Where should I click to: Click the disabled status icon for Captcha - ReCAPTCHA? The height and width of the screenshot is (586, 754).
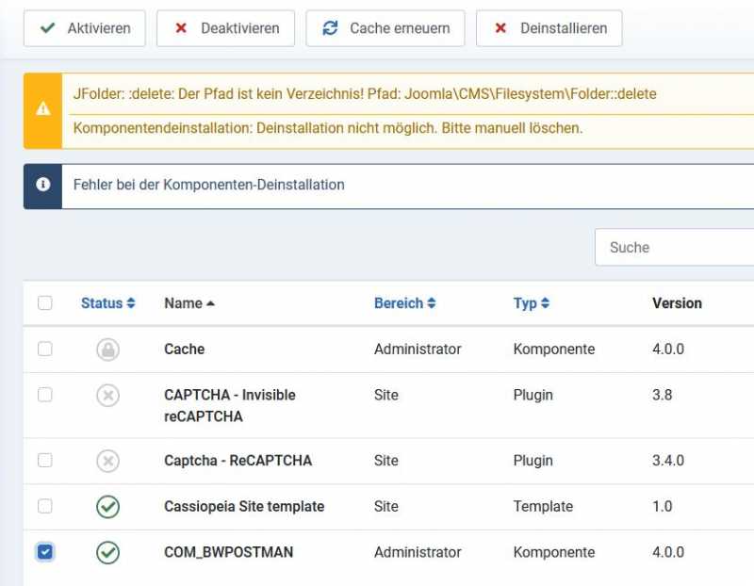[107, 461]
